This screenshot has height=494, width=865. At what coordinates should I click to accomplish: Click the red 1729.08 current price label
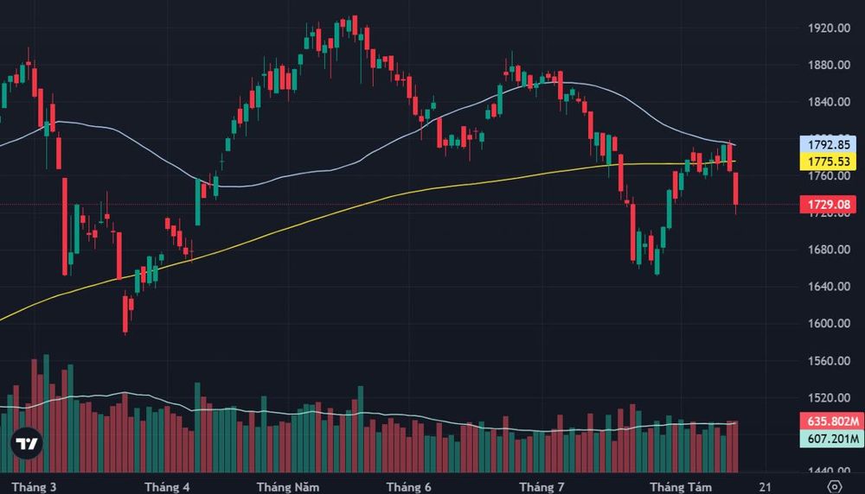pyautogui.click(x=828, y=205)
